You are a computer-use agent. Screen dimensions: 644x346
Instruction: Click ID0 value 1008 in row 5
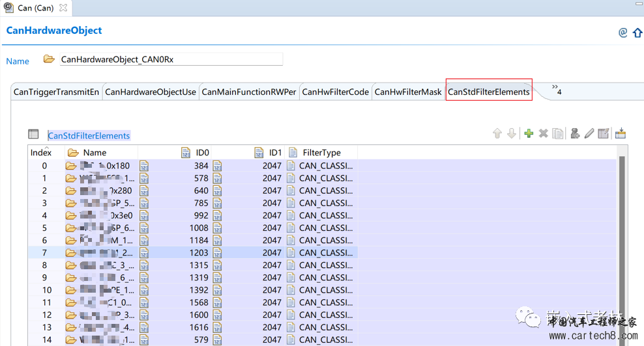(199, 228)
